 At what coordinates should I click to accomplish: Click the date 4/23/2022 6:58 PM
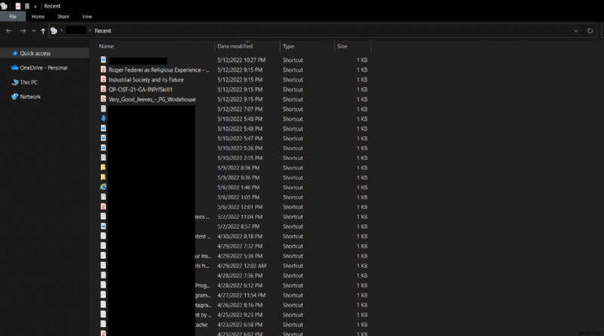coord(239,325)
